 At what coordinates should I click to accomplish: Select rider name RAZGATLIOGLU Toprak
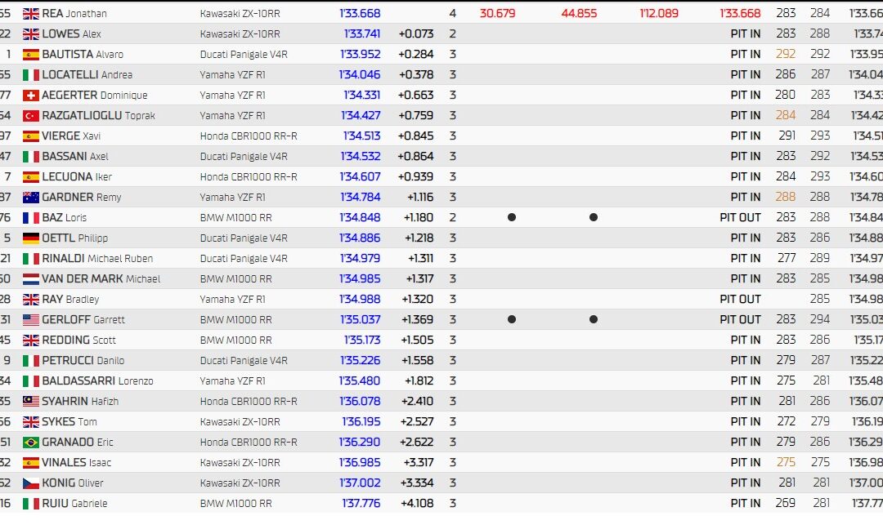(99, 116)
